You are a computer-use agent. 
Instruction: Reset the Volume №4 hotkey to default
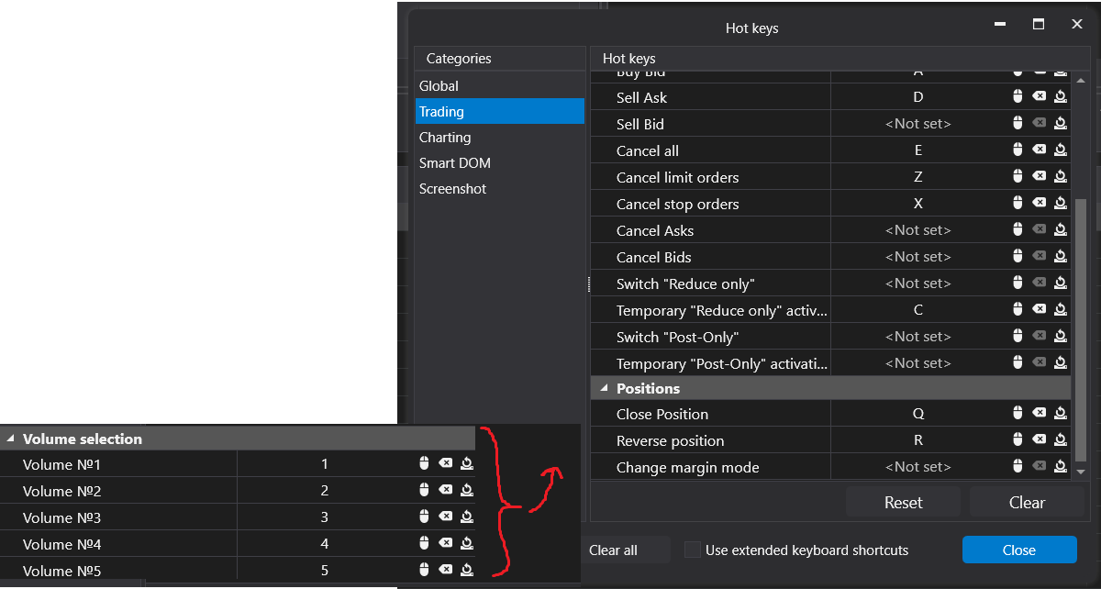coord(467,543)
